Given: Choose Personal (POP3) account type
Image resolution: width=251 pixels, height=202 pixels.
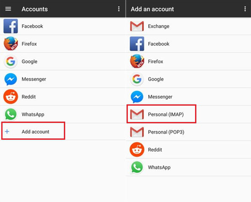Looking at the screenshot, I should [x=166, y=132].
